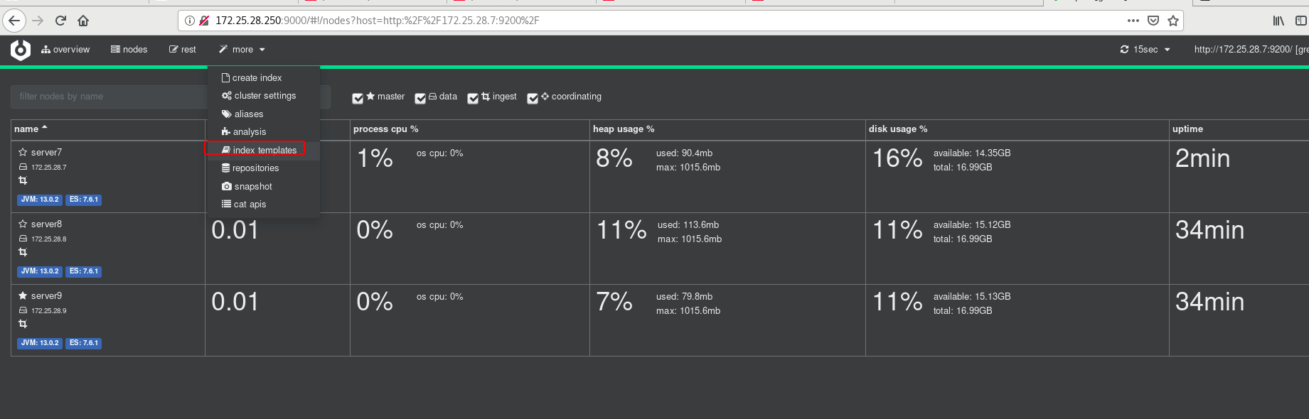Viewport: 1309px width, 419px height.
Task: Click the browser forward button
Action: coord(38,21)
